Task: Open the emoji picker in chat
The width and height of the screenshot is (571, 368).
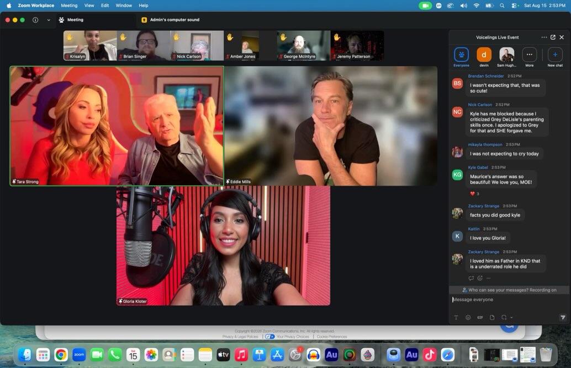Action: (468, 317)
